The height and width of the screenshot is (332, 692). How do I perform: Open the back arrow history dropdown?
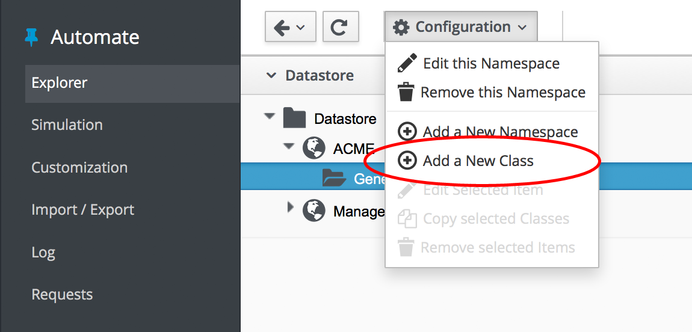290,27
